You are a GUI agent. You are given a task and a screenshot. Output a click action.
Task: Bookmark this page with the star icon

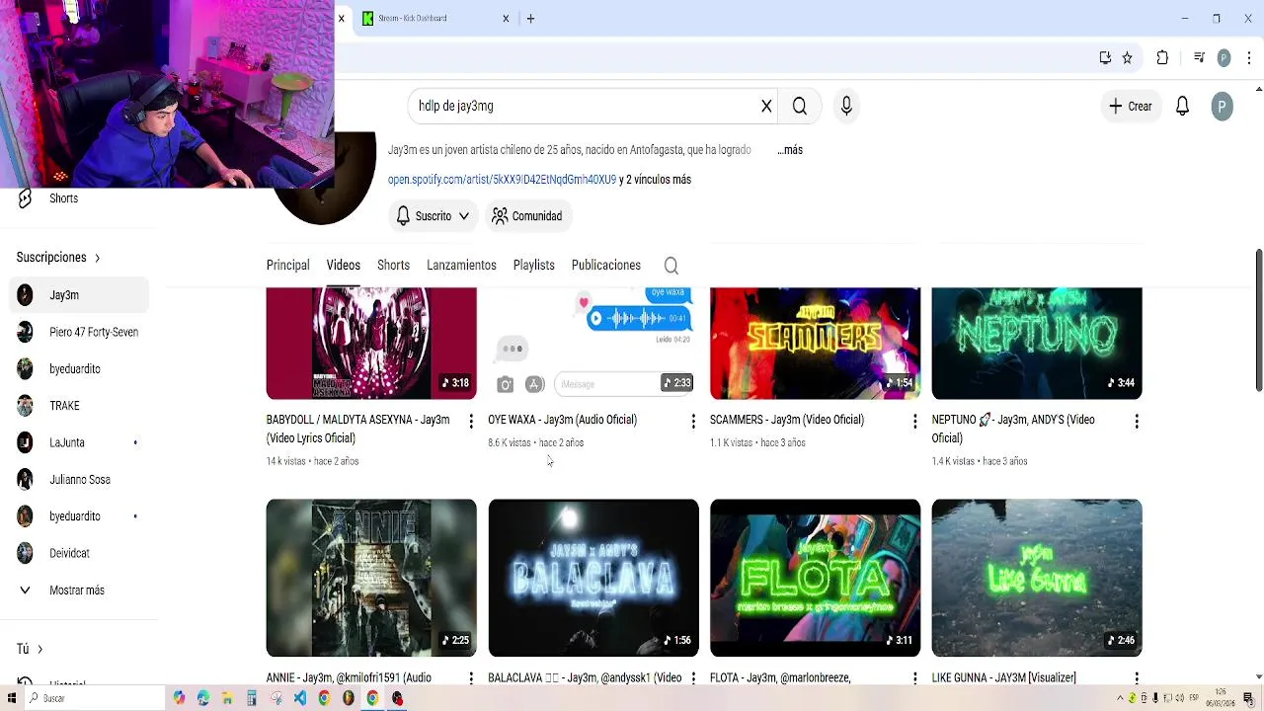point(1127,58)
